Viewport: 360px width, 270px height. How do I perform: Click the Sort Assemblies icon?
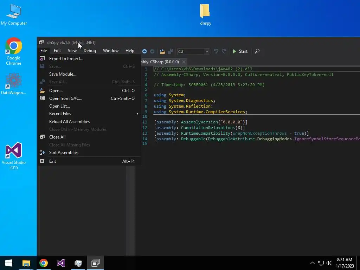[42, 152]
